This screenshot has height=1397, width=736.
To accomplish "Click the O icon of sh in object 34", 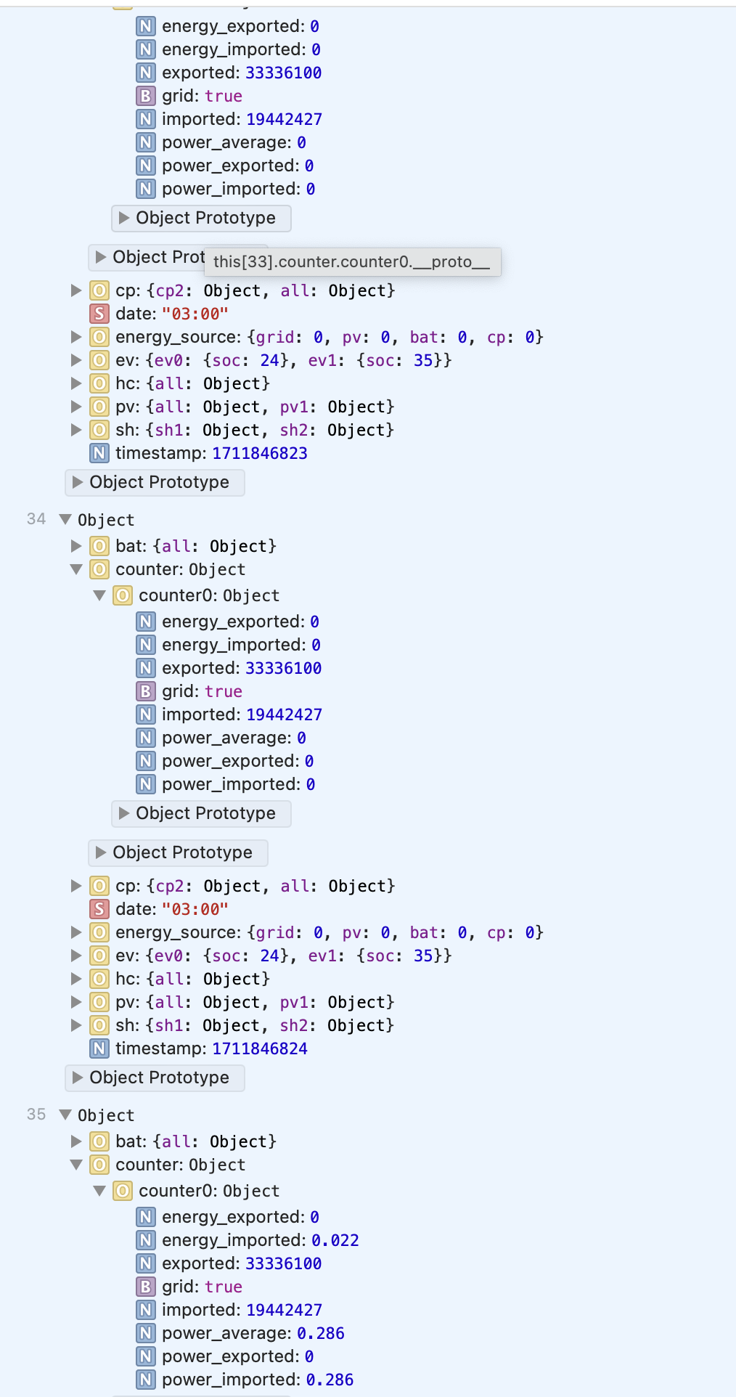I will [99, 1025].
